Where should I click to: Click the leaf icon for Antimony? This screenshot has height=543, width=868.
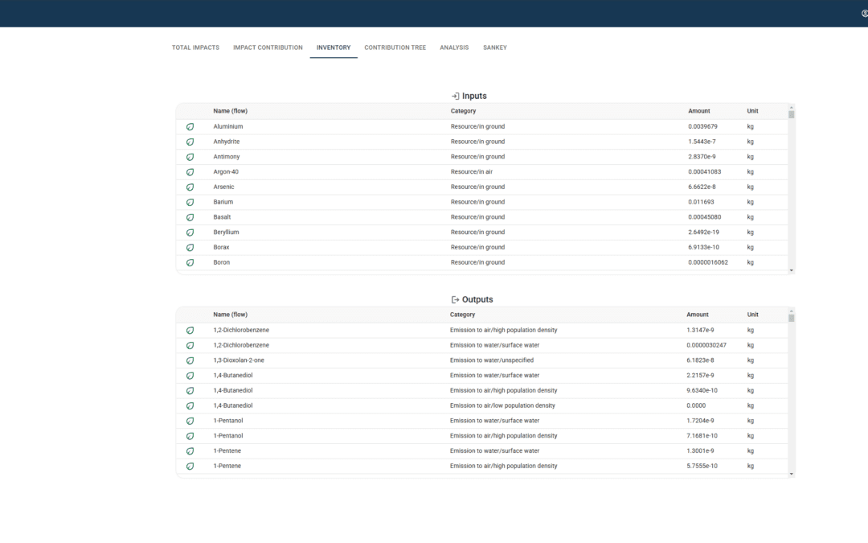190,157
